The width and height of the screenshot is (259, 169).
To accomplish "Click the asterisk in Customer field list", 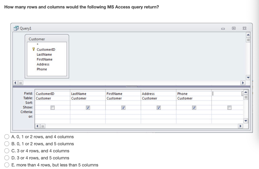I will tap(38, 44).
